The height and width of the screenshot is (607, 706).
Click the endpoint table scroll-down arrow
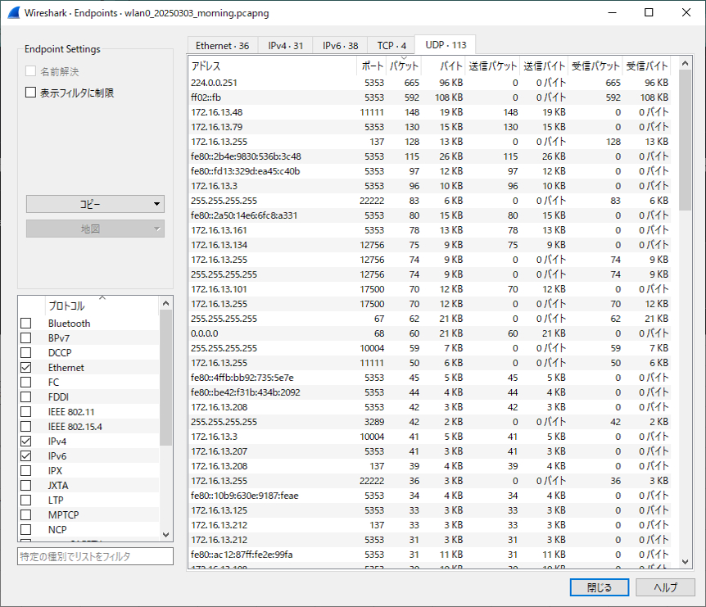click(x=685, y=561)
